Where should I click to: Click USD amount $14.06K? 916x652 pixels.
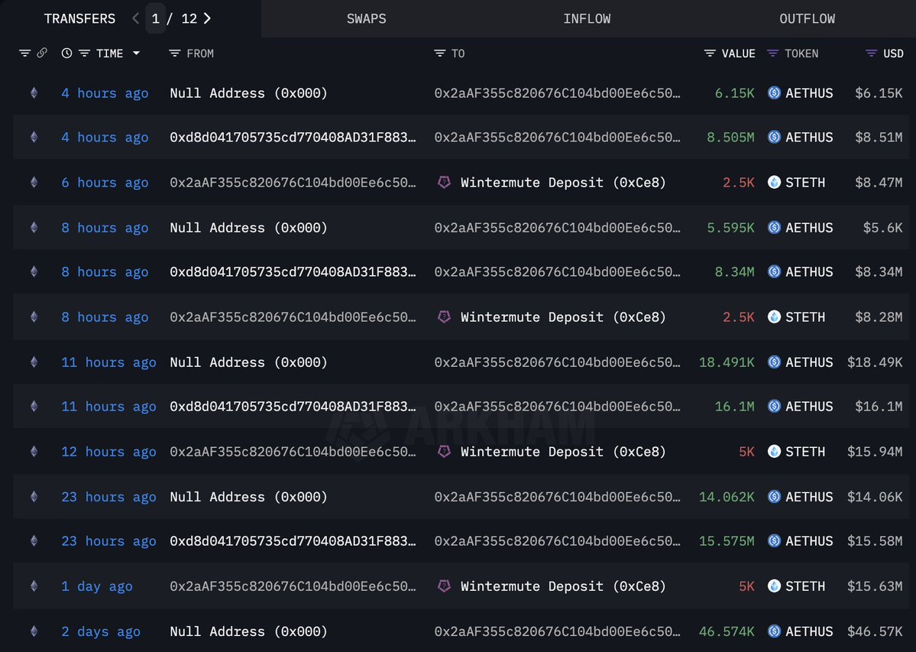[875, 497]
